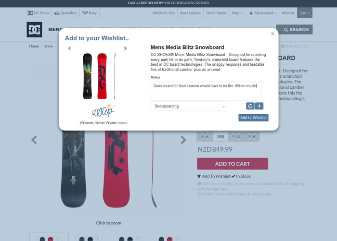Screen dimensions: 337x241
Task: Close the Add to your Wishlist dialog
Action: pos(273,34)
